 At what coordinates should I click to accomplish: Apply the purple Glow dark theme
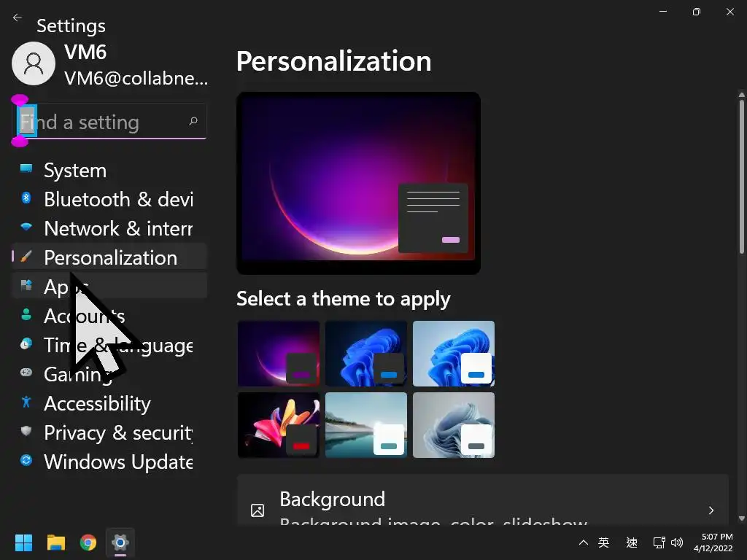(x=279, y=354)
